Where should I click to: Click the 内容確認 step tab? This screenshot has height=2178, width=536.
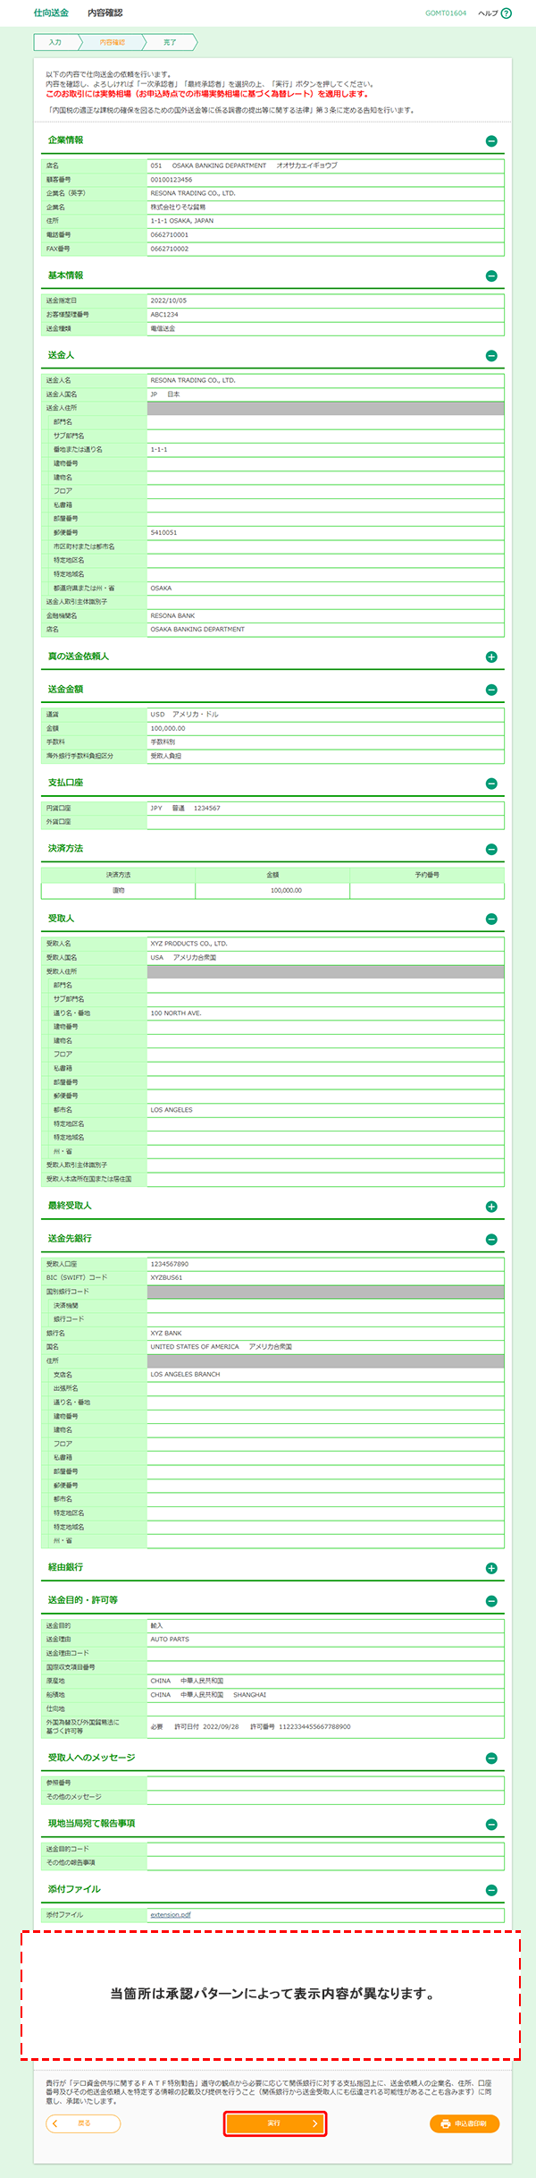click(x=113, y=42)
